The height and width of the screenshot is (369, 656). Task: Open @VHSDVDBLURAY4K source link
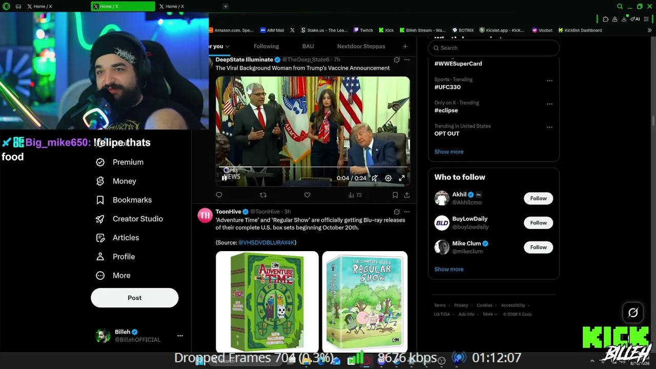pos(266,242)
